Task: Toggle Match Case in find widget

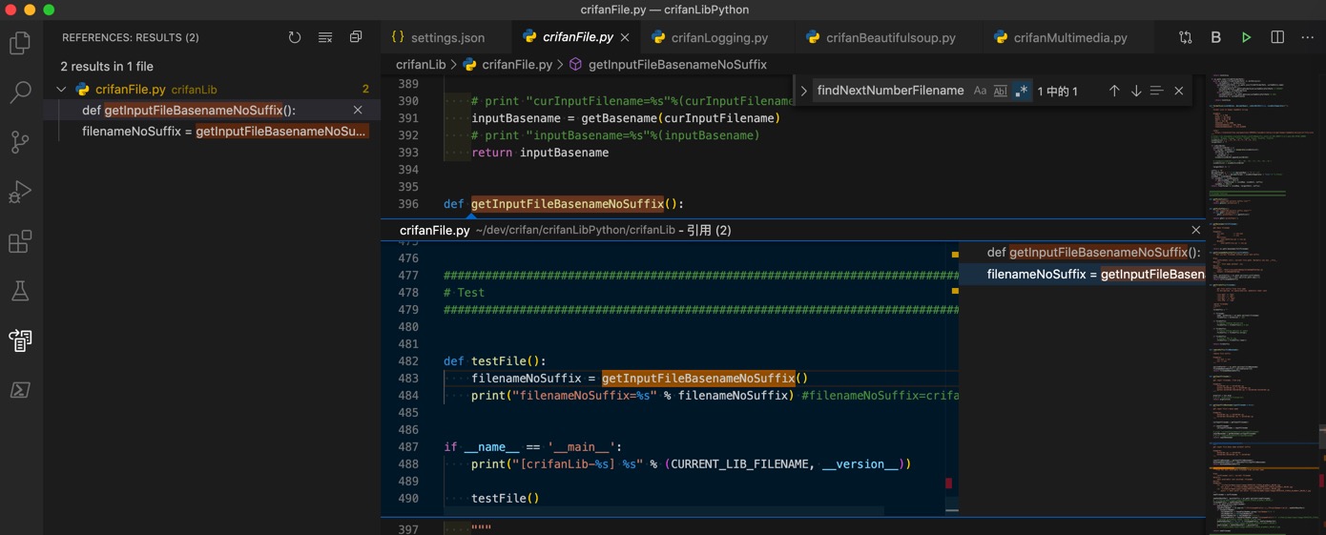Action: pos(980,91)
